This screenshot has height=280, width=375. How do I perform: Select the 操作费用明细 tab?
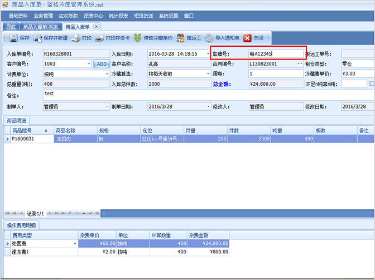21,225
